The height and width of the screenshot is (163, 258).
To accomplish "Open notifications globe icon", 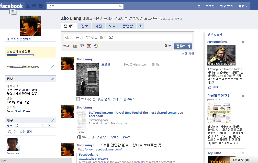I will point(41,6).
